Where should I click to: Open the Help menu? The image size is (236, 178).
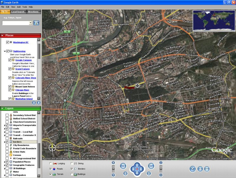coord(31,7)
